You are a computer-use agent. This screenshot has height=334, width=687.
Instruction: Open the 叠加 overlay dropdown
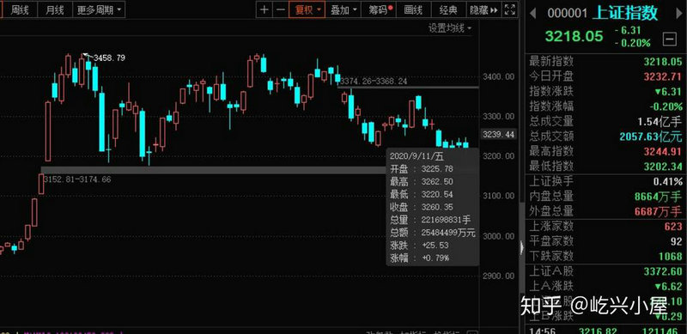pos(343,9)
